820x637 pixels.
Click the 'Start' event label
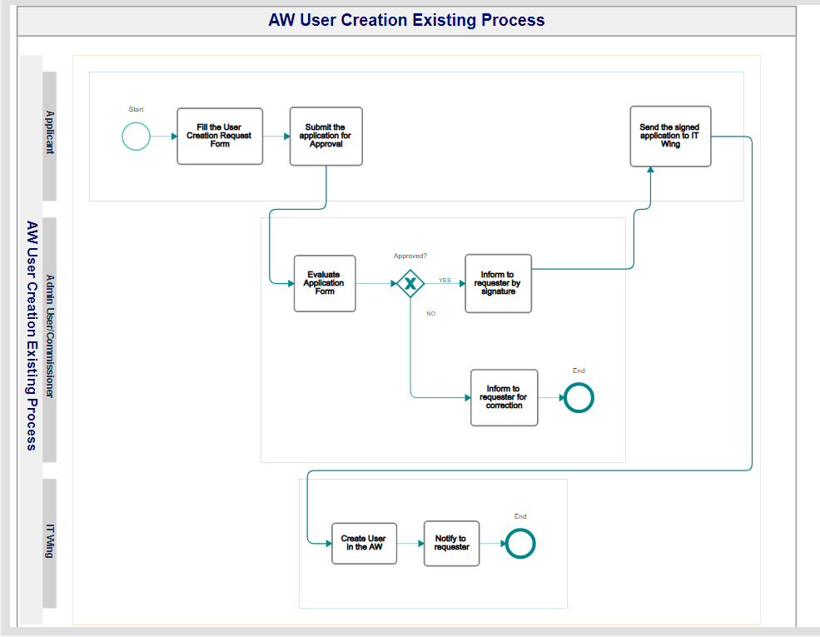[136, 109]
